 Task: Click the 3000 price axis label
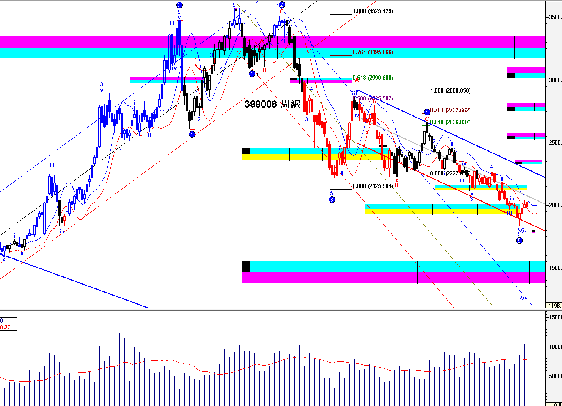[x=555, y=80]
